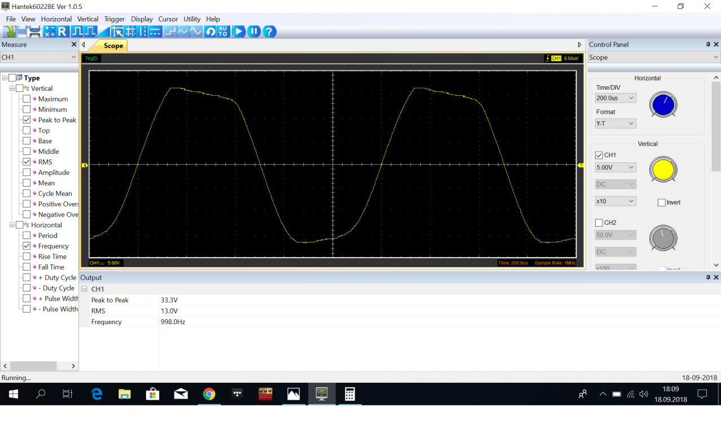Click the linear interpolation toolbar icon
The image size is (721, 433).
tap(183, 32)
